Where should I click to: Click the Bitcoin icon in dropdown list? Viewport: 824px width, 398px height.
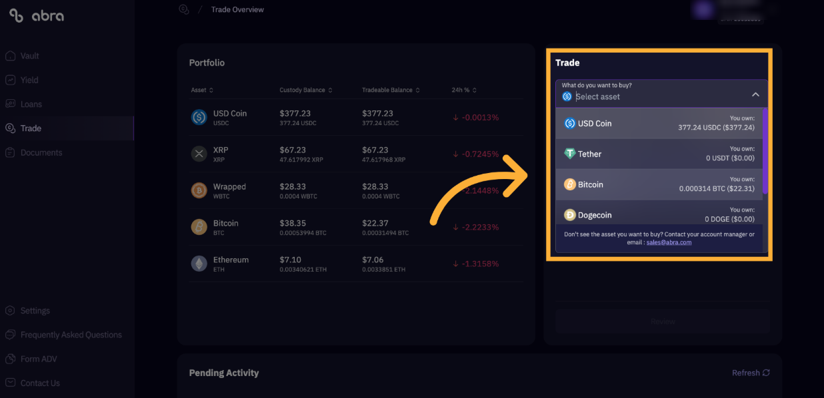click(569, 184)
